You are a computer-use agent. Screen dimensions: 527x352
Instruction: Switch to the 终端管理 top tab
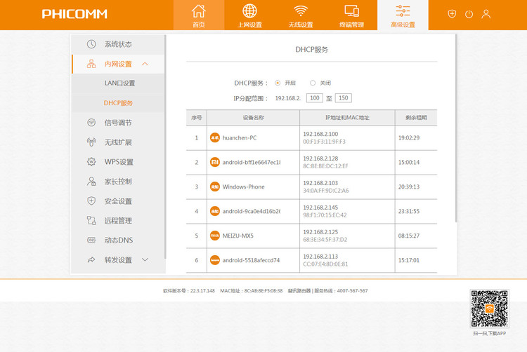click(351, 15)
